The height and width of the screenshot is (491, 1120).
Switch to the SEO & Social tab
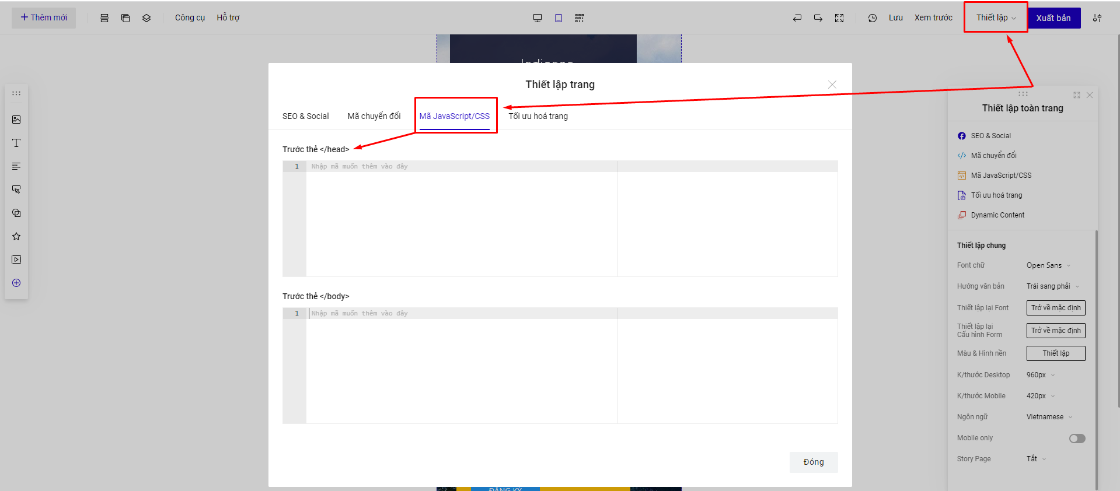[x=305, y=116]
